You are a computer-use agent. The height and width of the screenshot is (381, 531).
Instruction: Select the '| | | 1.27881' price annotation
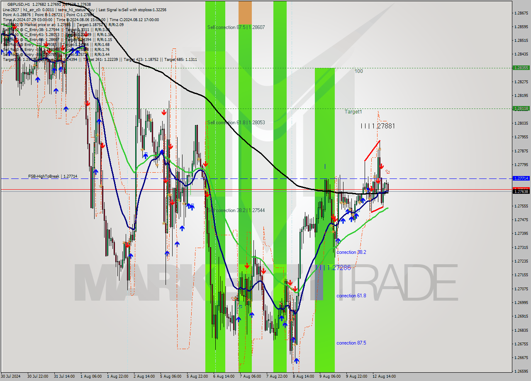point(378,126)
